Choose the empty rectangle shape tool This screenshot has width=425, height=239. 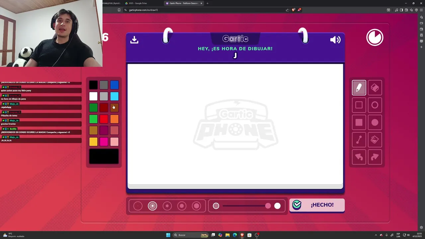359,105
